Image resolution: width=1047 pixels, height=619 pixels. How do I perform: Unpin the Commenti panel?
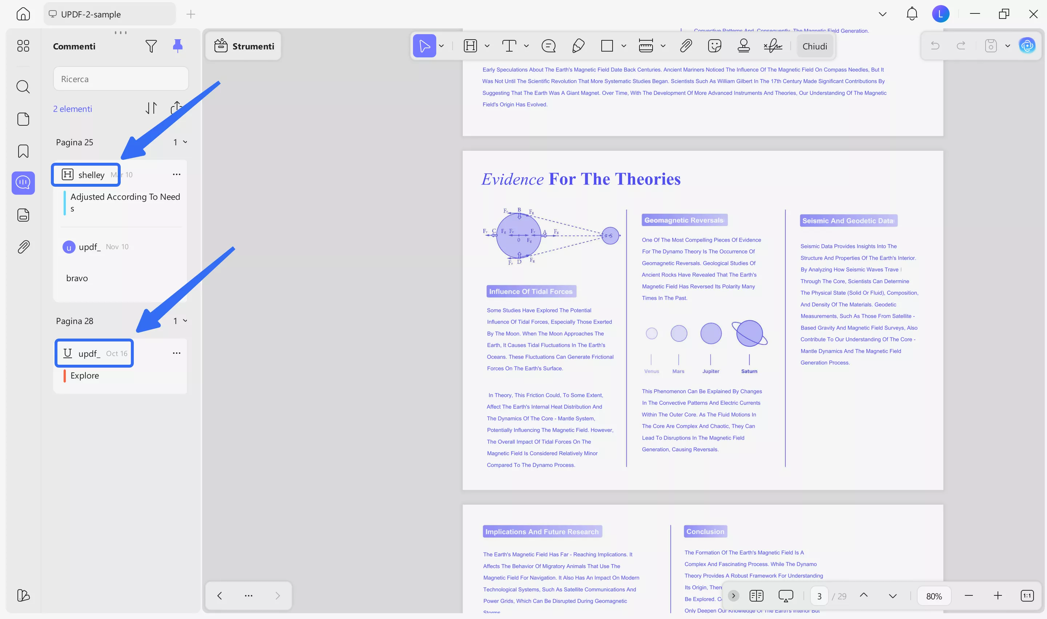[178, 46]
